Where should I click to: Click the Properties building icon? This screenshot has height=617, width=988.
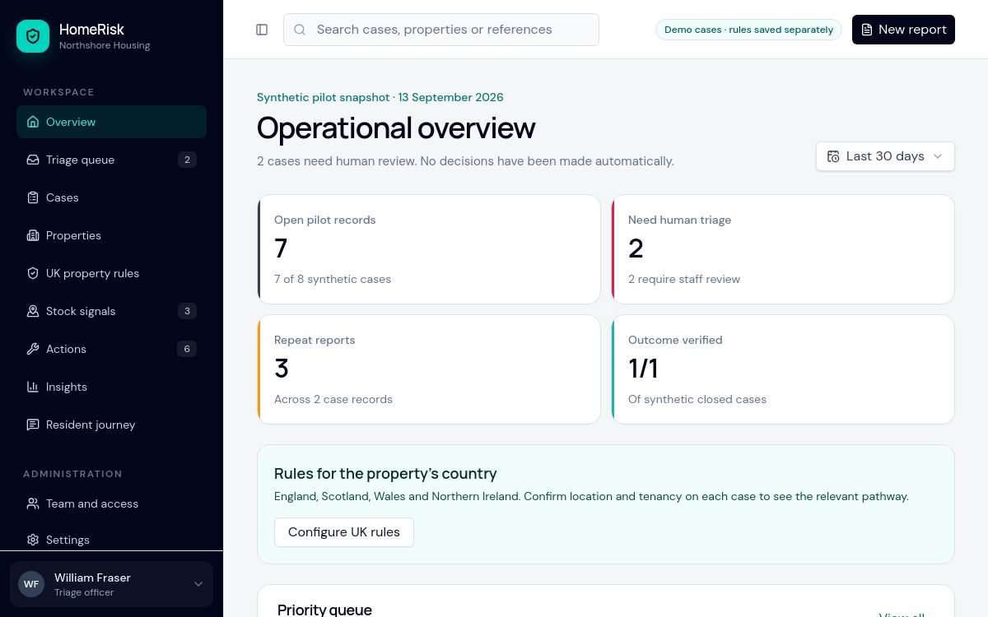(x=33, y=235)
